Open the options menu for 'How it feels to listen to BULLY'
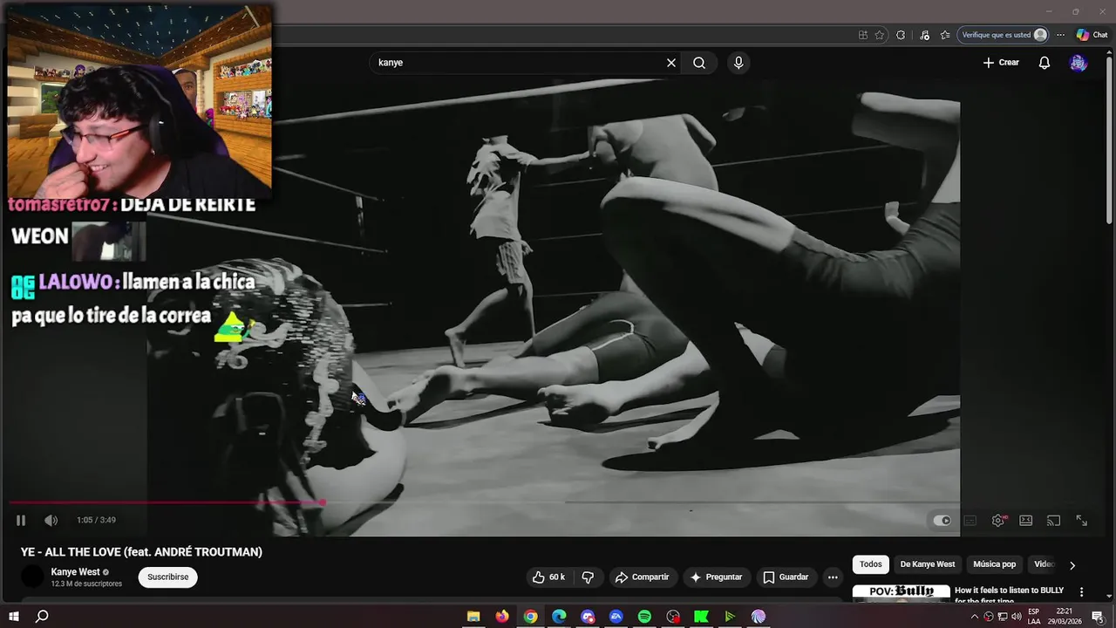This screenshot has height=628, width=1116. (x=1081, y=592)
